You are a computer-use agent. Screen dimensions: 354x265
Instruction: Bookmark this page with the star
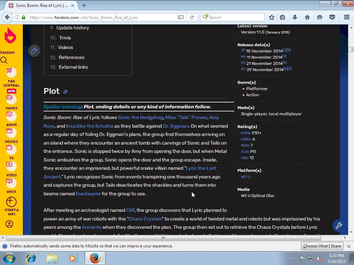point(272,17)
